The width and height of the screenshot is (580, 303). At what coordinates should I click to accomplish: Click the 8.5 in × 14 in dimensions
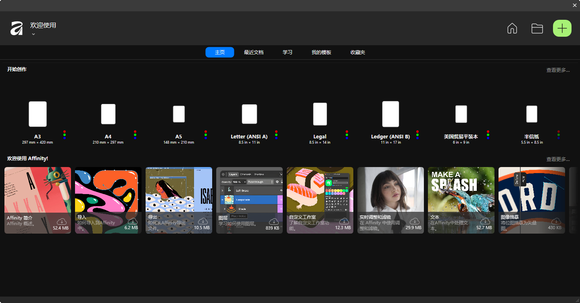click(320, 142)
